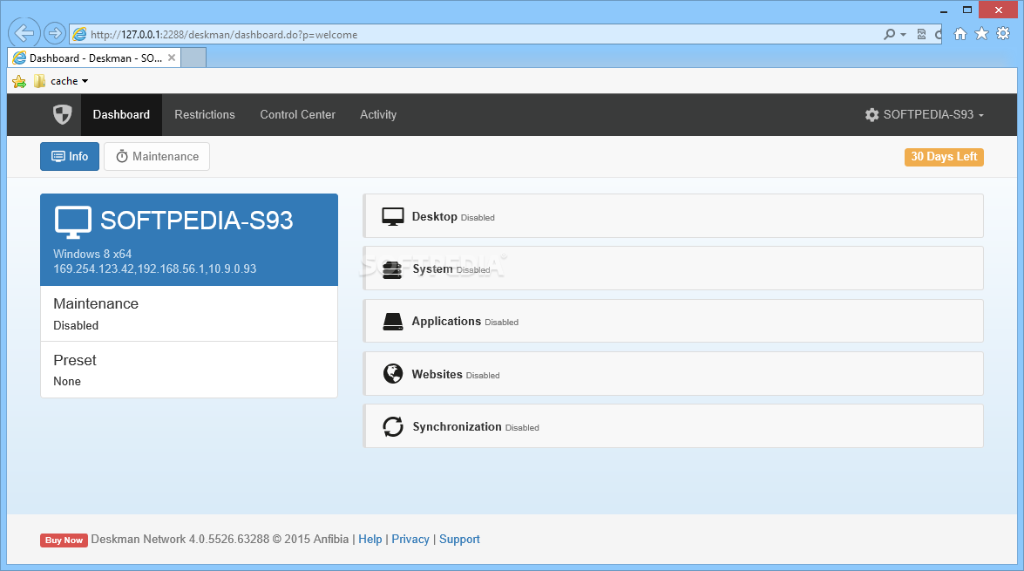Screen dimensions: 1024x571
Task: Click the Applications drive icon
Action: [x=392, y=322]
